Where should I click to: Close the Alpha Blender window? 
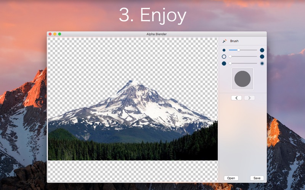coord(50,34)
